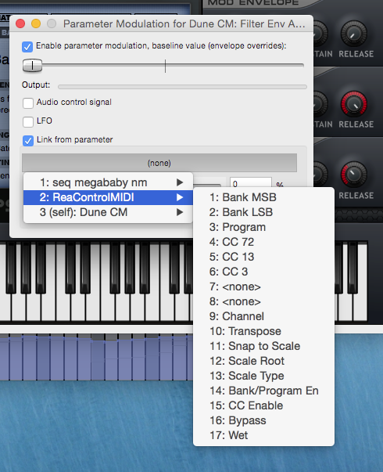Screen dimensions: 383x472
Task: Pick 6: CC 3 parameter
Action: tap(263, 272)
